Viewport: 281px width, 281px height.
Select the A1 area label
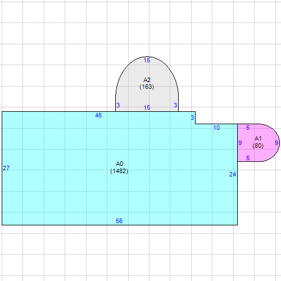258,138
